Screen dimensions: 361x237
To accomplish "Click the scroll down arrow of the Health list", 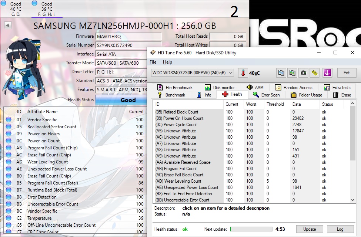I will coord(352,200).
